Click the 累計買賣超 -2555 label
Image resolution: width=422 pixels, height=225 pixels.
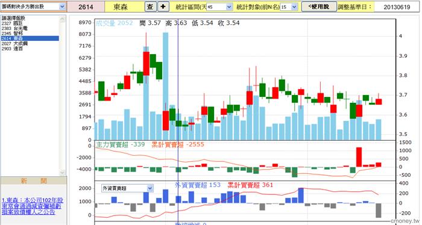pyautogui.click(x=178, y=144)
